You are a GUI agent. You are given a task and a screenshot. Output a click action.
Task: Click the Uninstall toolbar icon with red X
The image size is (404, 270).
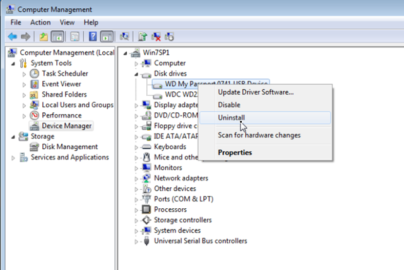[156, 37]
